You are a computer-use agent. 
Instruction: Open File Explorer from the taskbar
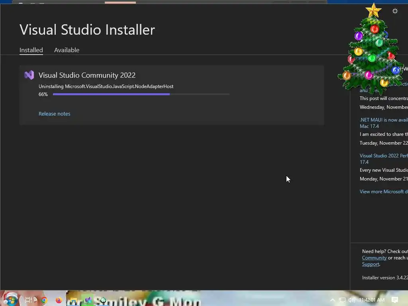tap(73, 301)
